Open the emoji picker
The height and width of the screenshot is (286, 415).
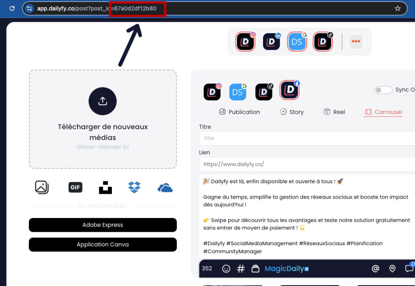226,269
